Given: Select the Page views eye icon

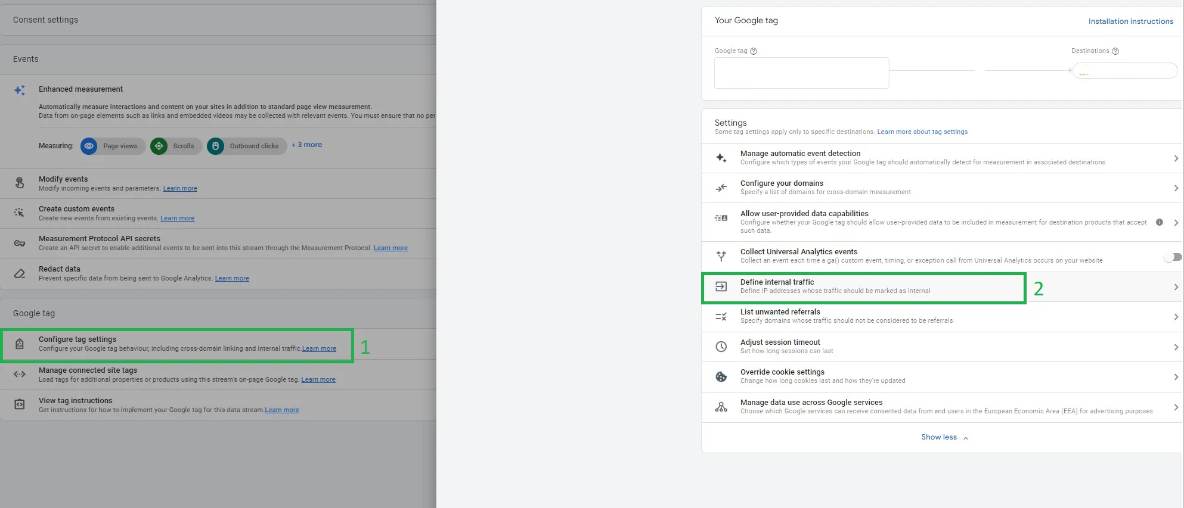Looking at the screenshot, I should pyautogui.click(x=89, y=146).
